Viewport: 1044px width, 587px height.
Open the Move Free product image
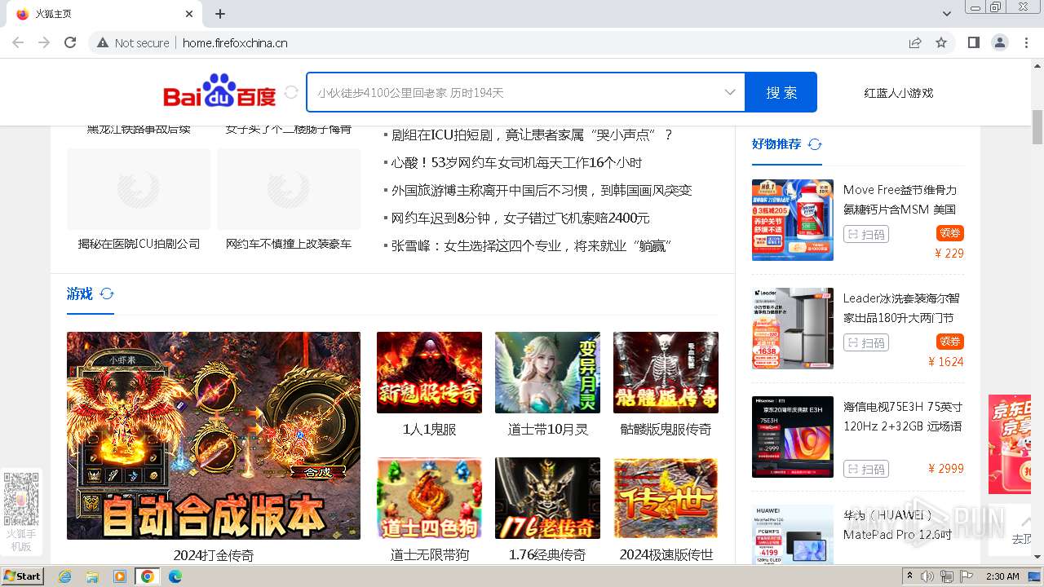tap(793, 220)
